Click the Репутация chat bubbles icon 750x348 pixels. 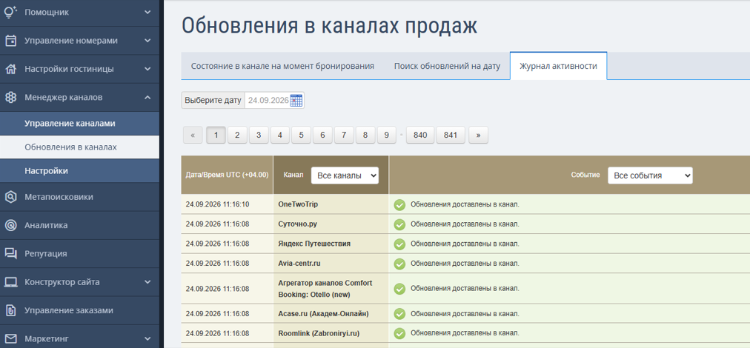point(10,253)
